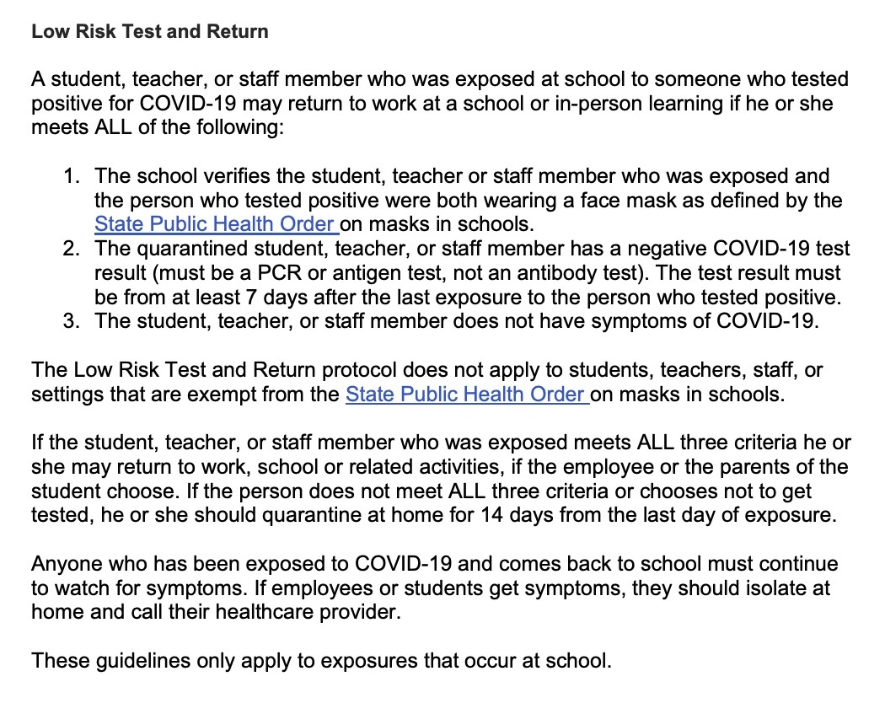Screen dimensions: 885x714
Task: Open State Public Health Order link after 'exempt from the'
Action: pyautogui.click(x=467, y=394)
